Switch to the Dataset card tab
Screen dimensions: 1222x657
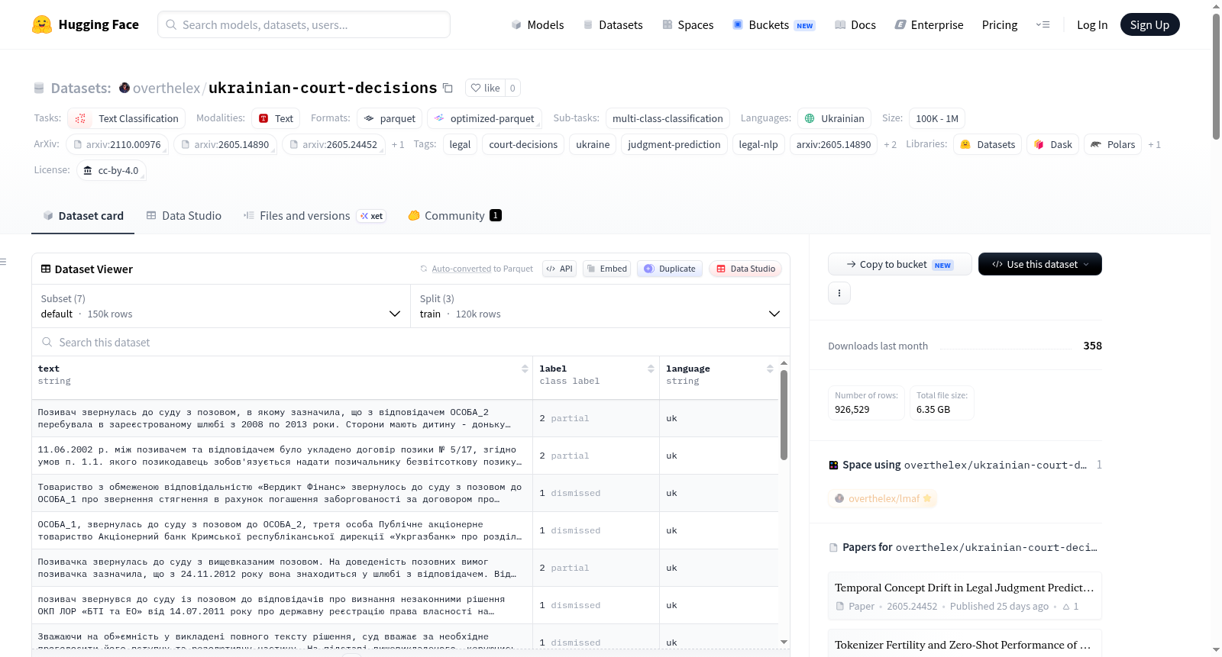click(x=83, y=216)
